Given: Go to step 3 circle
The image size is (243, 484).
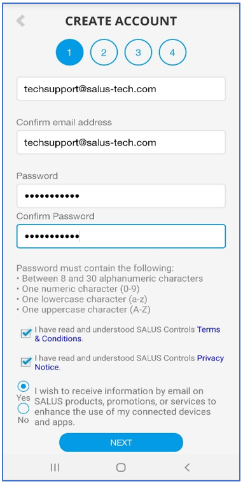Looking at the screenshot, I should coord(138,53).
